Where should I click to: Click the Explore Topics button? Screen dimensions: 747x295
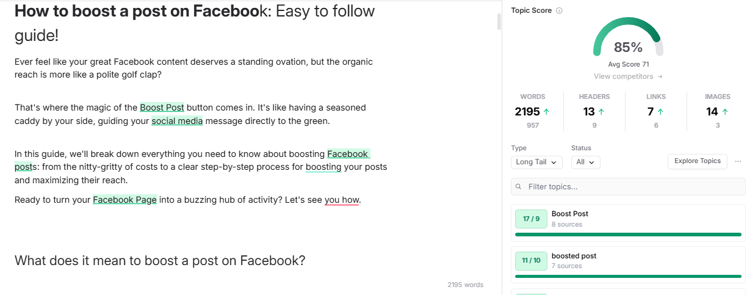698,161
